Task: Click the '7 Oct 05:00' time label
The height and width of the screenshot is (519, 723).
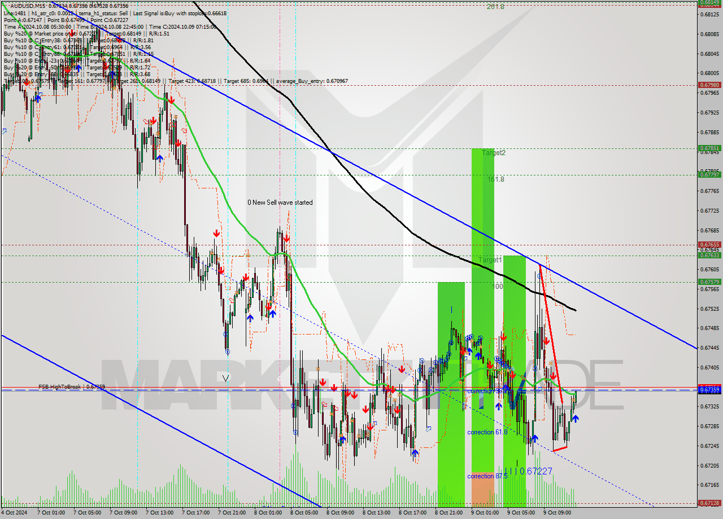Action: (x=88, y=513)
